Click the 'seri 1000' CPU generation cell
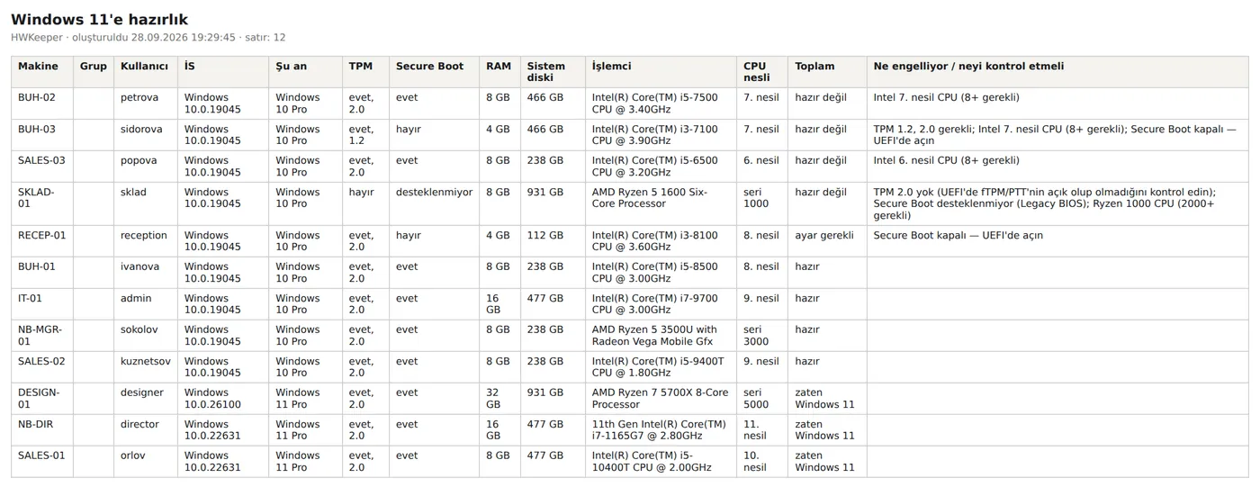The width and height of the screenshot is (1260, 496). [762, 203]
